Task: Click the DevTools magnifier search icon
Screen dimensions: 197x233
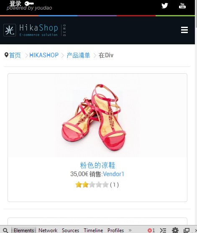Action: (x=5, y=230)
